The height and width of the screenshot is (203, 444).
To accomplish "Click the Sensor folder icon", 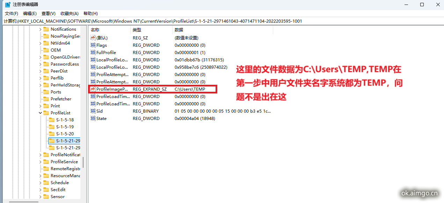I will pos(46,197).
